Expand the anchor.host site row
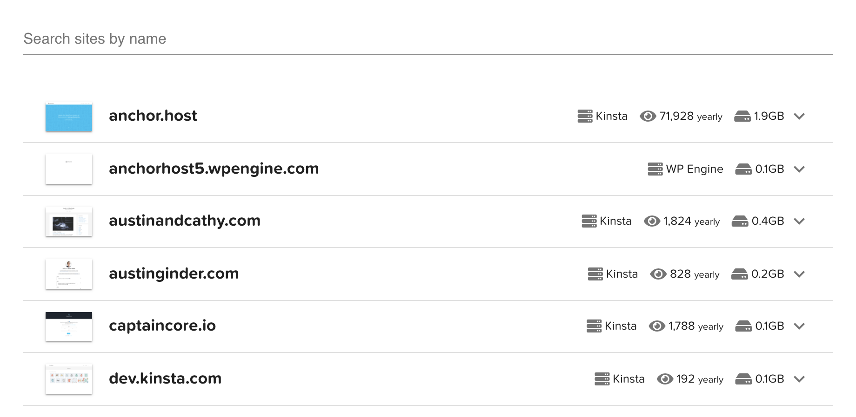The height and width of the screenshot is (417, 856). pyautogui.click(x=799, y=116)
